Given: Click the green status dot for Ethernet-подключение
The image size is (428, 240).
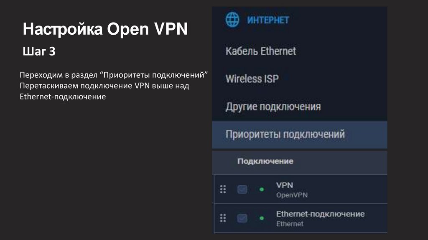Looking at the screenshot, I should pos(262,218).
